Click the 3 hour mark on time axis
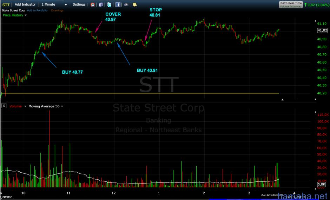 (x=249, y=193)
